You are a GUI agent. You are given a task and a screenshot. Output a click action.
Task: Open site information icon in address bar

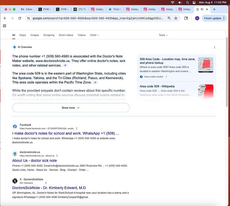pos(29,18)
